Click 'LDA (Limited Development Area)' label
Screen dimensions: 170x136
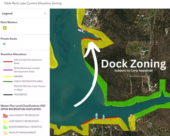click(28, 62)
